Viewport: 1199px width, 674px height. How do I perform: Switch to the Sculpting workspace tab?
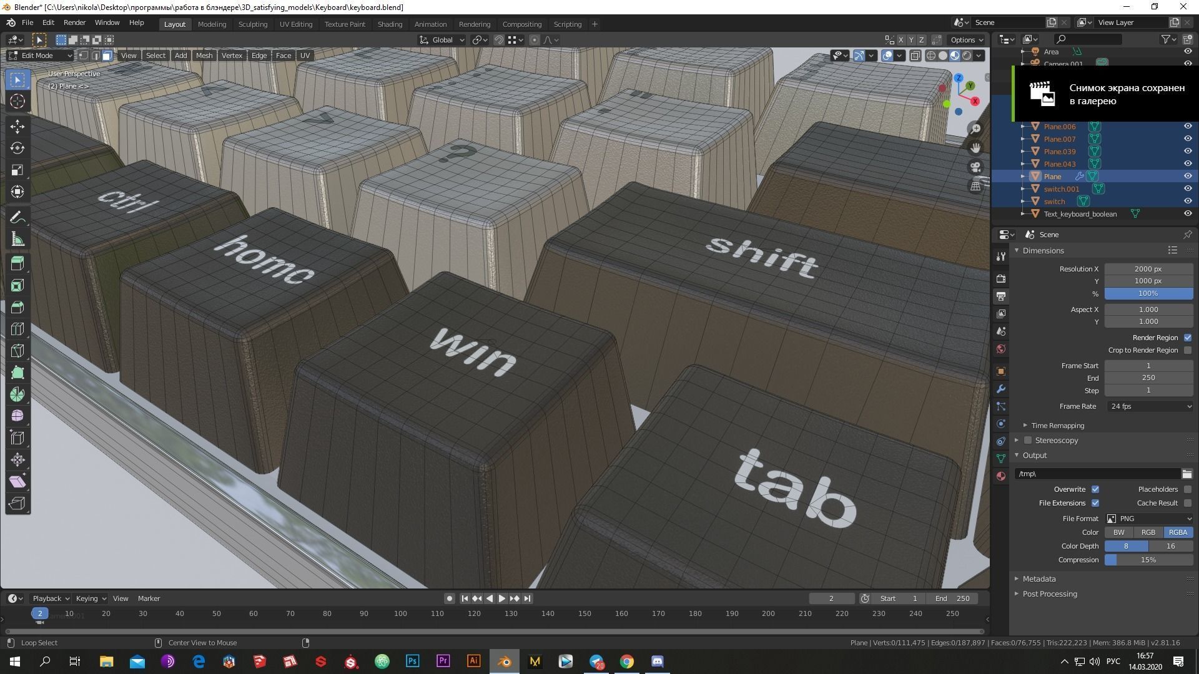[x=252, y=24]
